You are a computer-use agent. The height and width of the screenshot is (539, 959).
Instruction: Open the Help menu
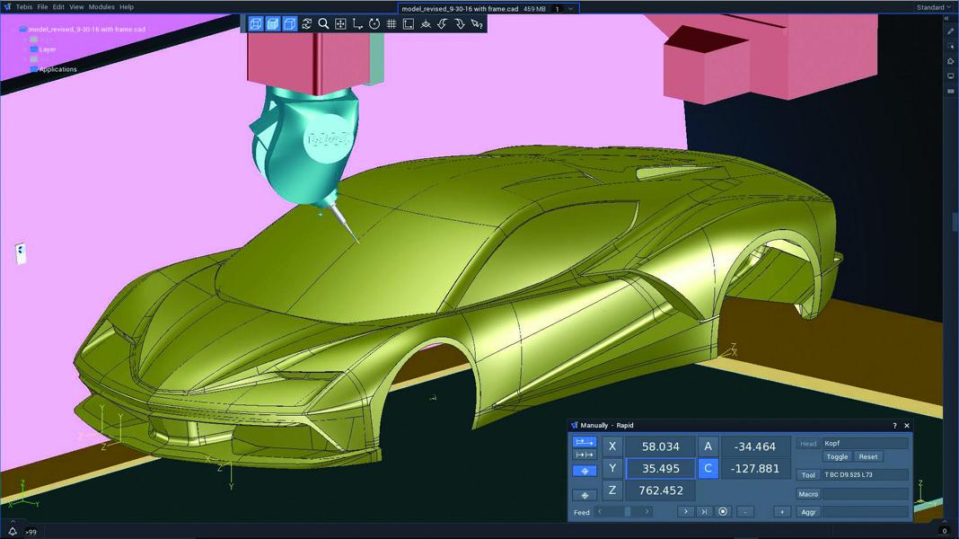127,6
